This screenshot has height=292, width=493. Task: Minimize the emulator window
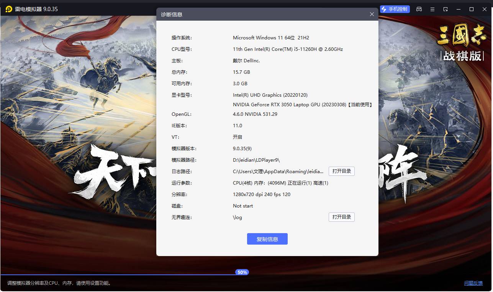[459, 9]
